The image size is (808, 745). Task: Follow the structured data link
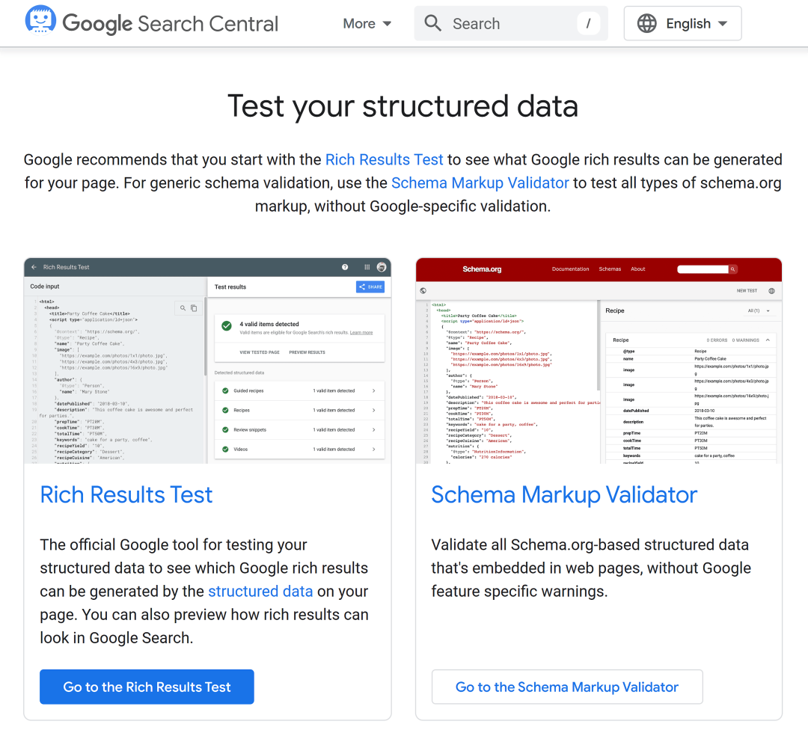click(260, 591)
